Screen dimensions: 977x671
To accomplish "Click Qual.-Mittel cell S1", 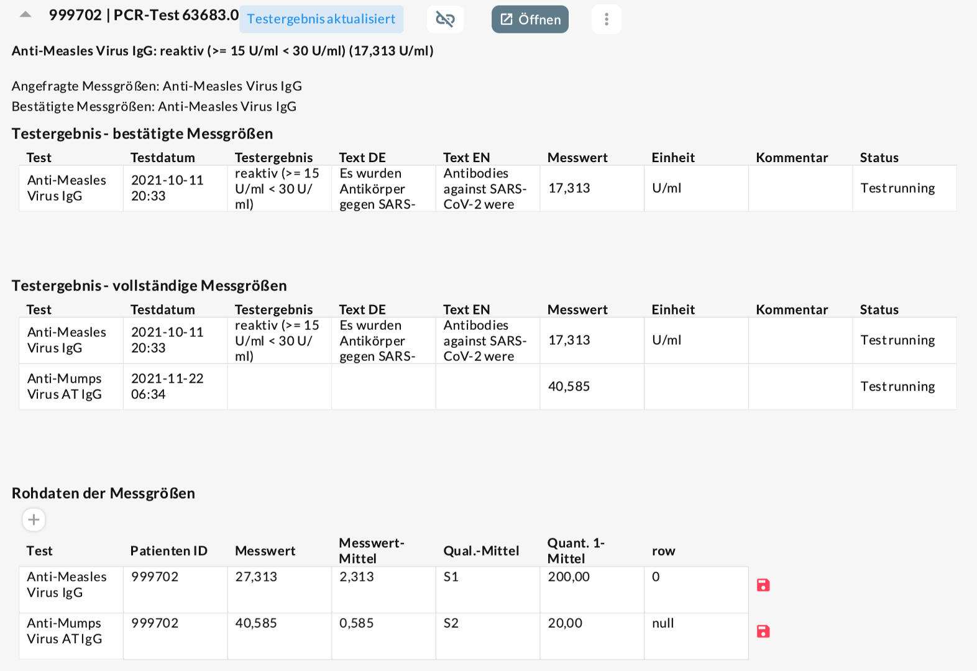I will (x=451, y=577).
